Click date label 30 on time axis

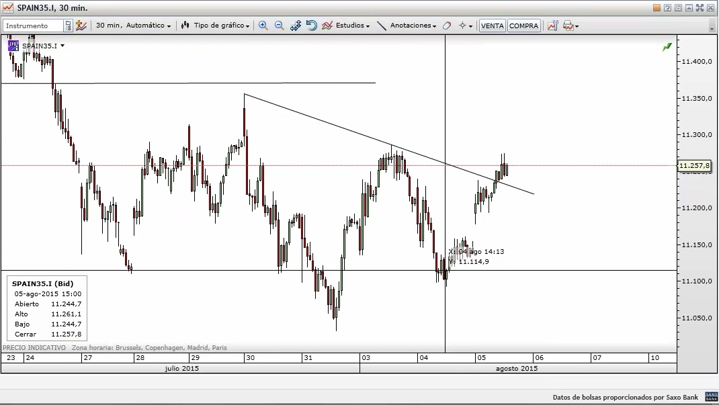tap(251, 358)
